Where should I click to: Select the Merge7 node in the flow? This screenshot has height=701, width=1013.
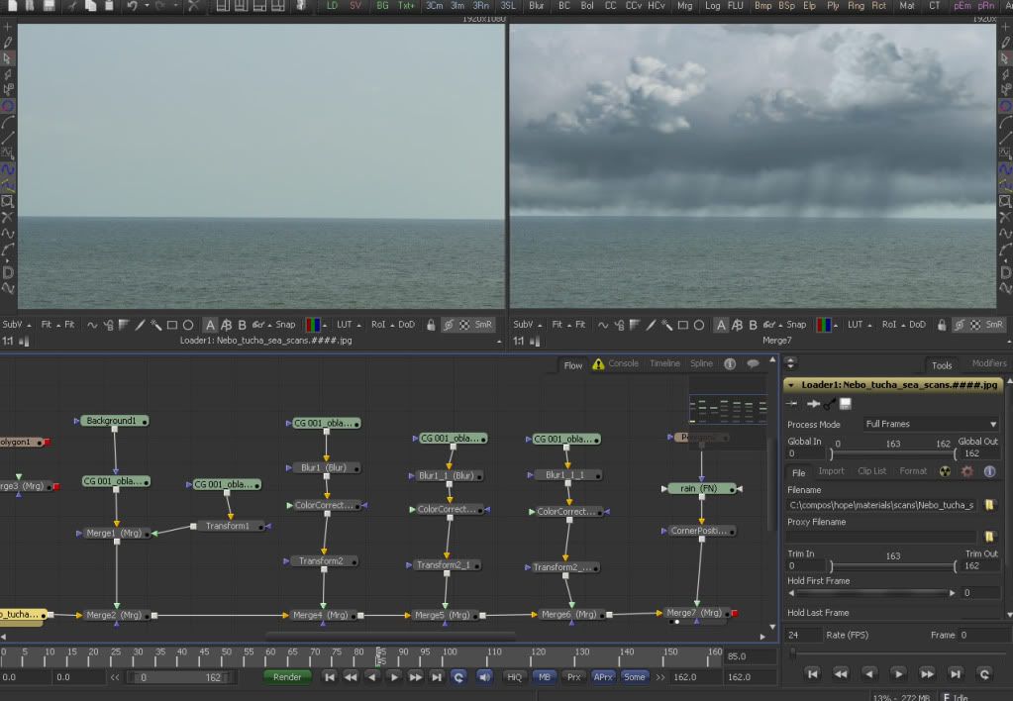click(x=694, y=613)
